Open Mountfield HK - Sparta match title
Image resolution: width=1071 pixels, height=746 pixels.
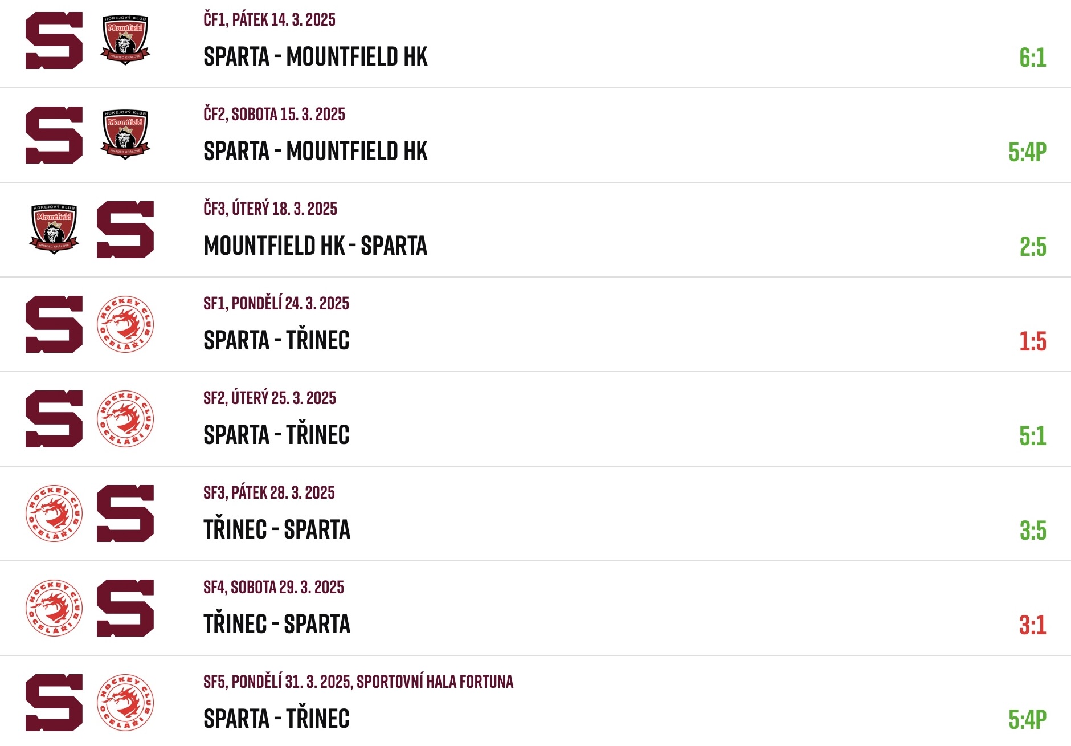[x=316, y=246]
